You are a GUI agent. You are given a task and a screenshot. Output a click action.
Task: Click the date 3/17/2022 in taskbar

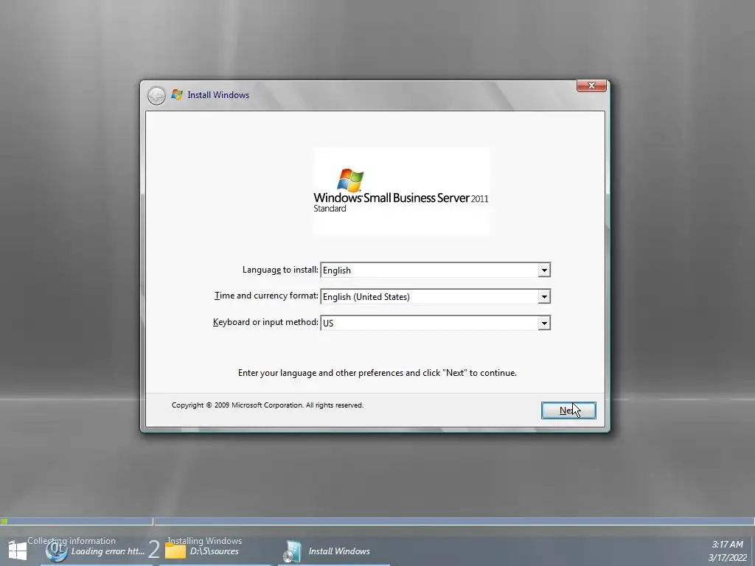(727, 558)
